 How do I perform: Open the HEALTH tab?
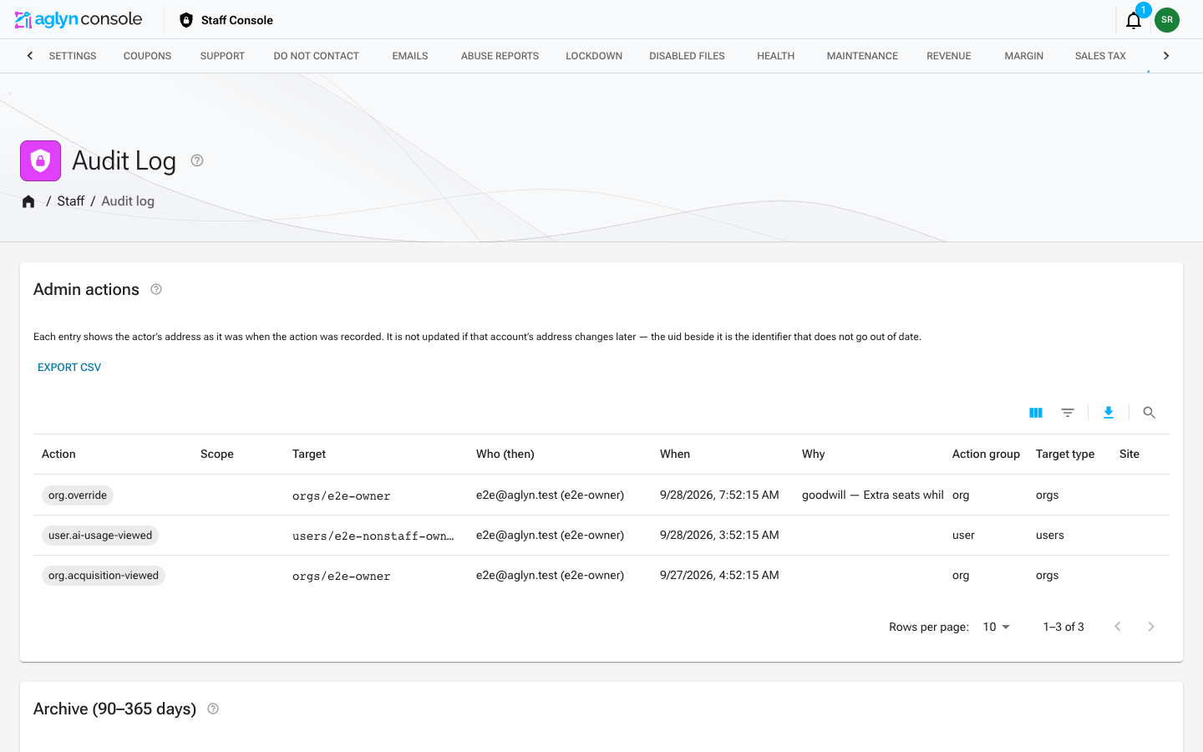pos(775,56)
